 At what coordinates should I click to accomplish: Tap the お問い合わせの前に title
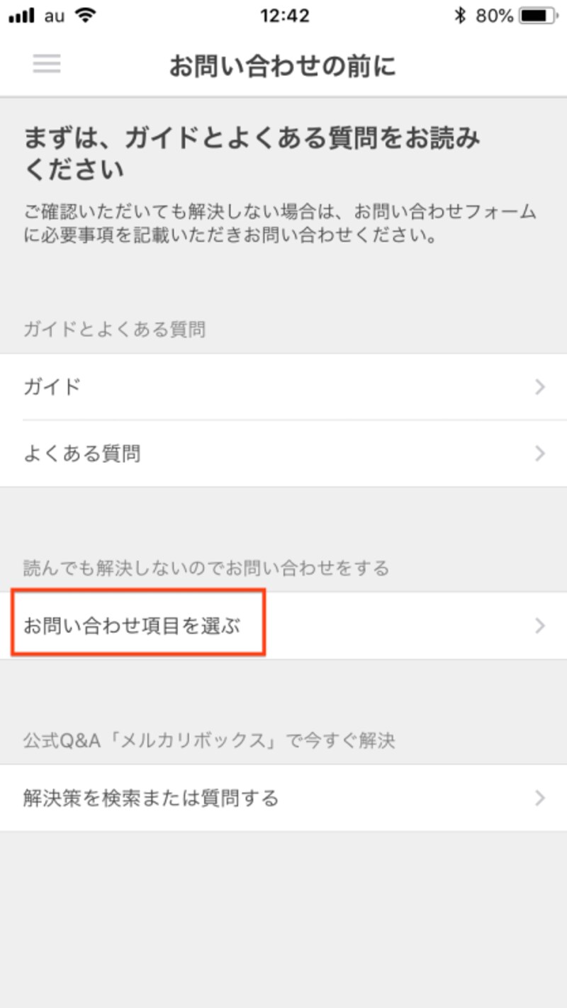tap(283, 65)
